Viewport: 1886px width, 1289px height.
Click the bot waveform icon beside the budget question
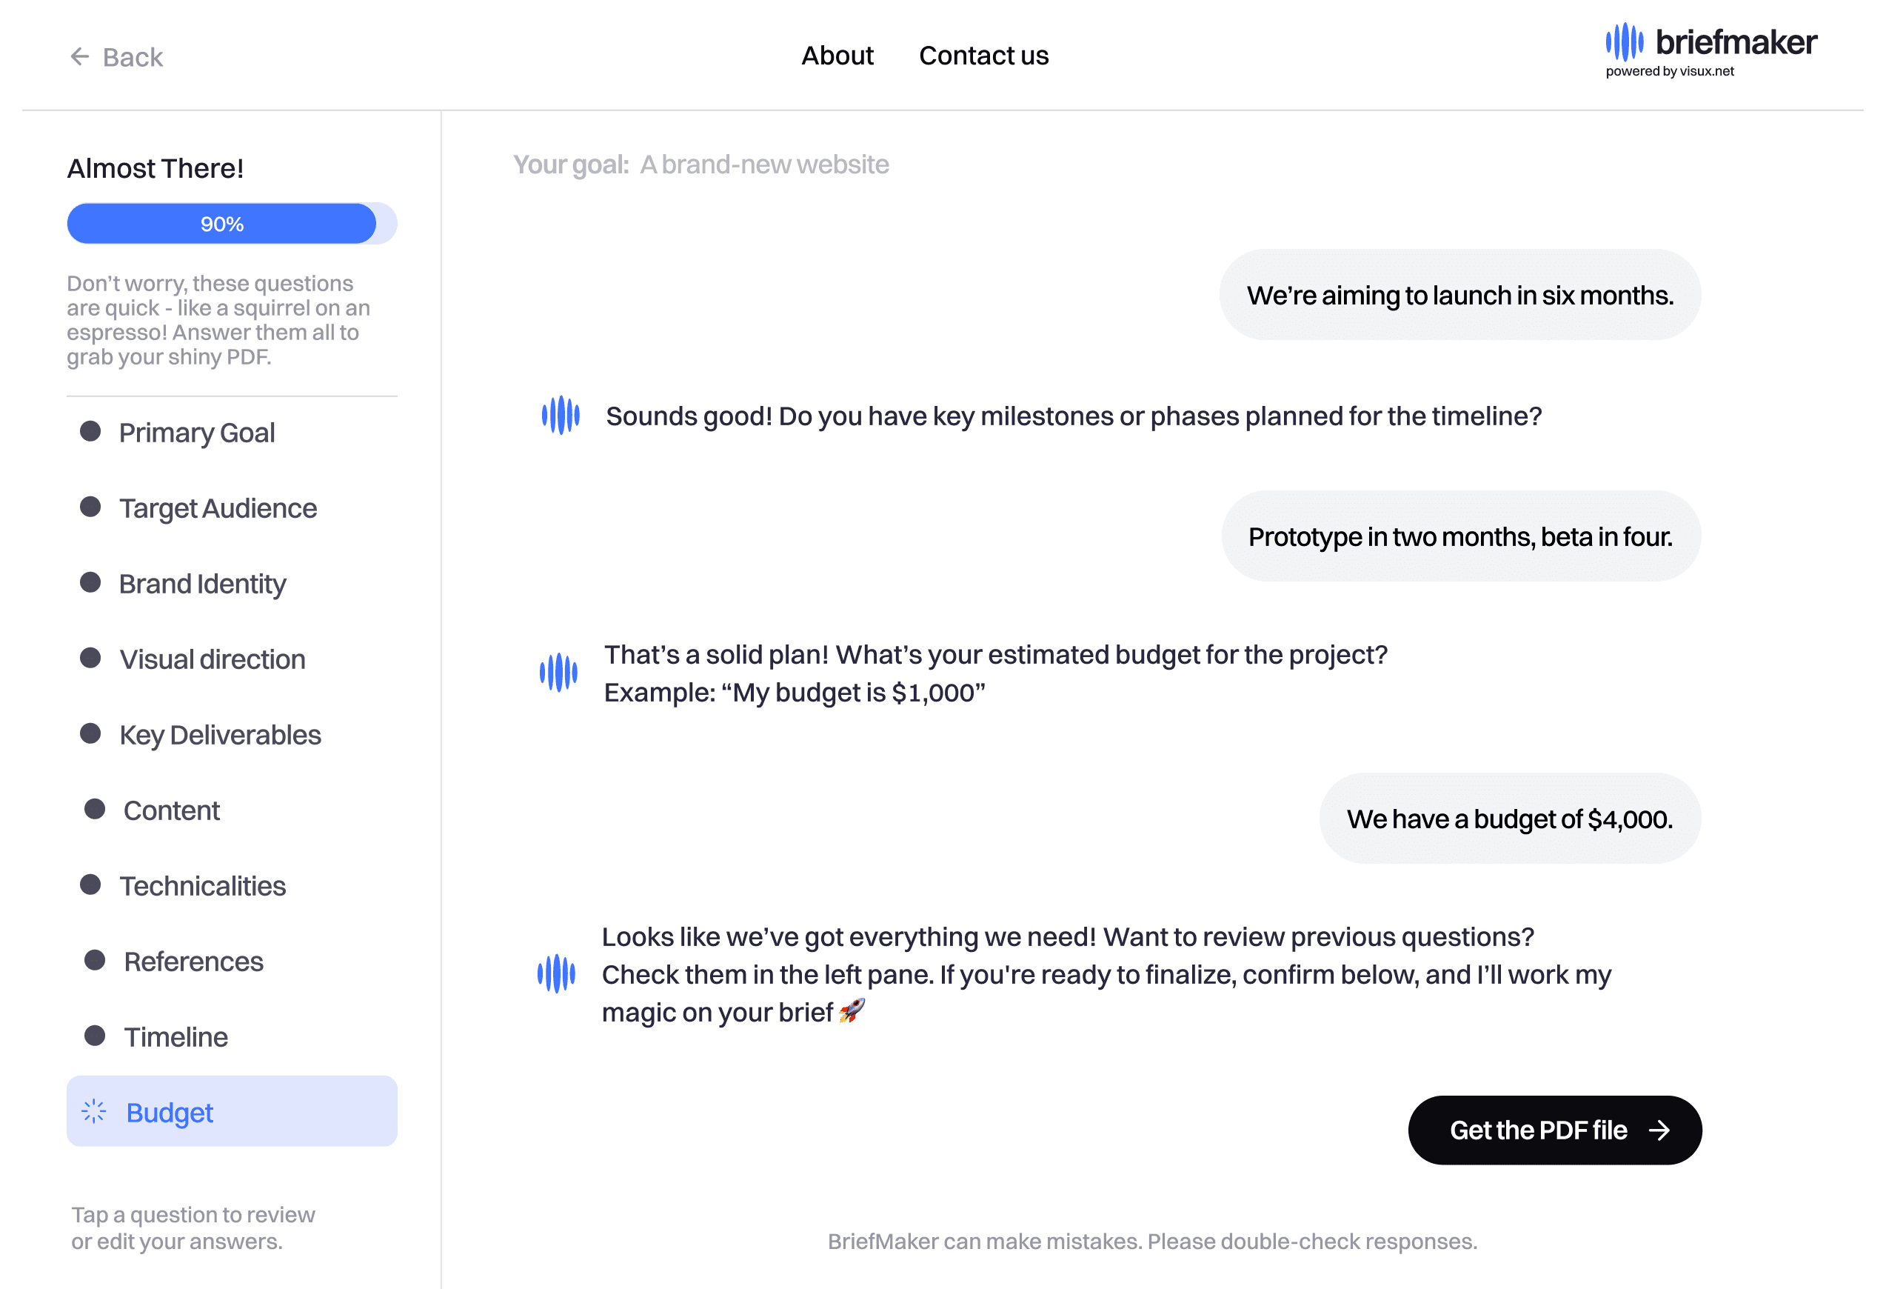click(x=558, y=673)
